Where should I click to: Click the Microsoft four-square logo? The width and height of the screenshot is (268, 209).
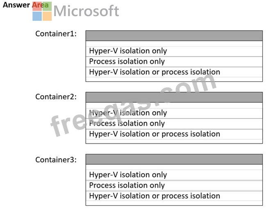point(42,11)
